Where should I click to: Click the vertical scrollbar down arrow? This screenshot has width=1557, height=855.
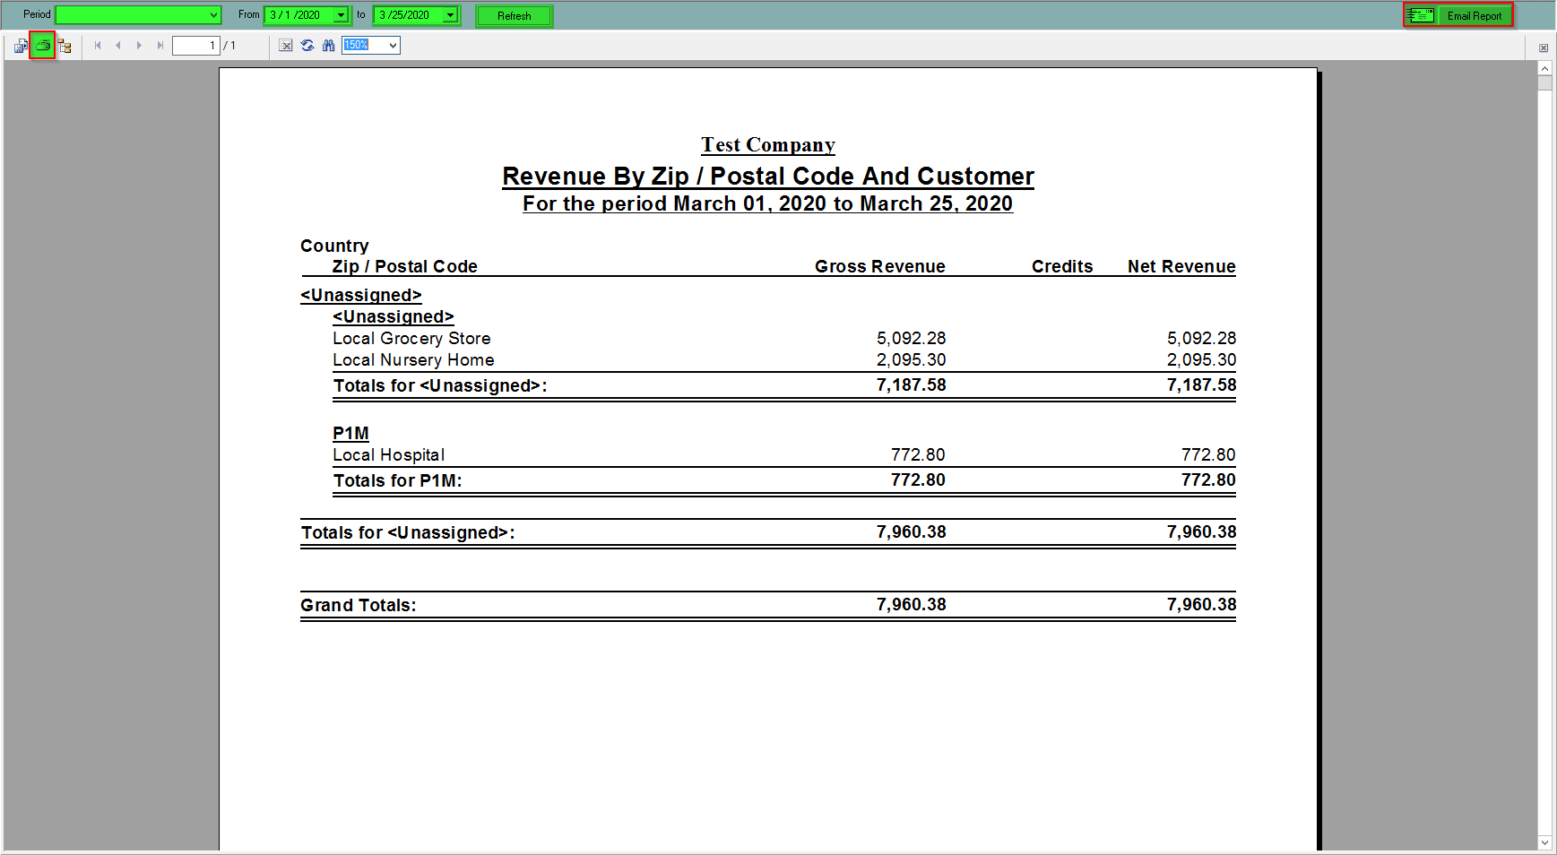[x=1544, y=842]
